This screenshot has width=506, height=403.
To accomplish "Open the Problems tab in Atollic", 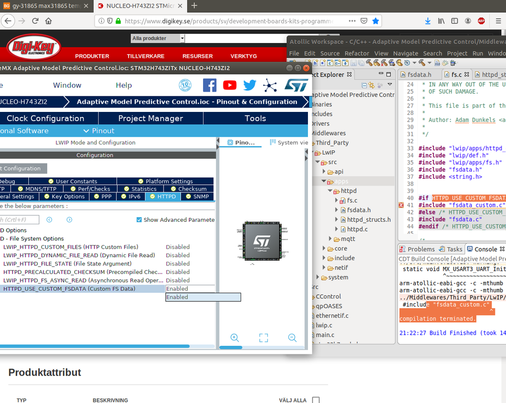I will coord(417,249).
